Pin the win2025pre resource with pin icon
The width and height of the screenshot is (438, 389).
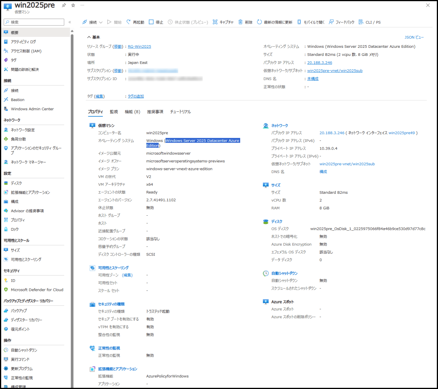64,5
